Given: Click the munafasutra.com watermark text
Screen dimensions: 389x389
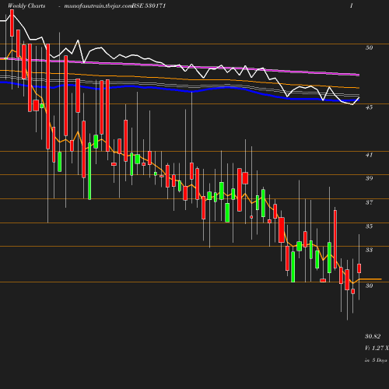Looking at the screenshot, I should [98, 6].
